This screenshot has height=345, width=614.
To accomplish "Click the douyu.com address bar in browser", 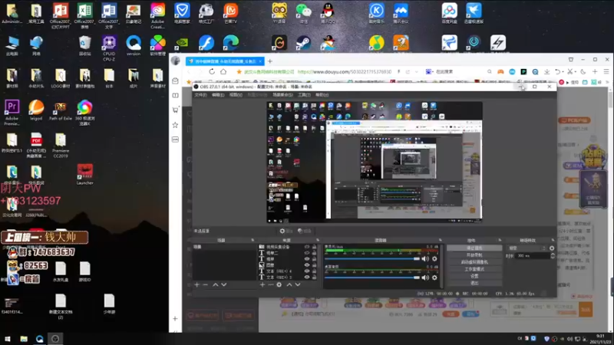I will pos(345,72).
